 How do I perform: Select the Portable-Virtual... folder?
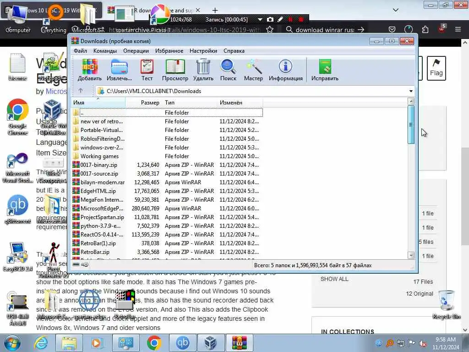[x=167, y=130]
